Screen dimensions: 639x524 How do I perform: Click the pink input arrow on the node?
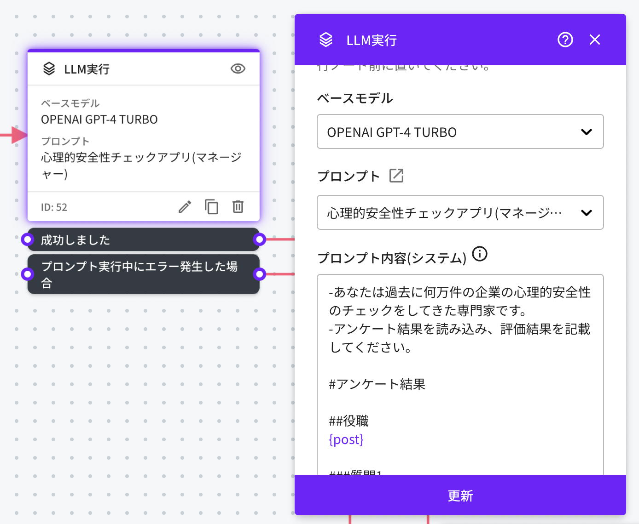pyautogui.click(x=18, y=135)
